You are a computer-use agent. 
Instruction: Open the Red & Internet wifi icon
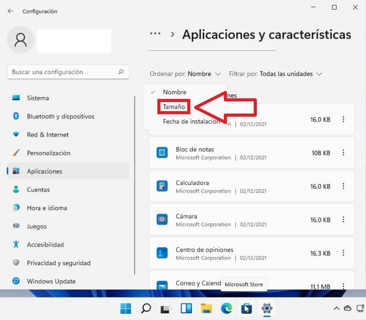(x=16, y=134)
